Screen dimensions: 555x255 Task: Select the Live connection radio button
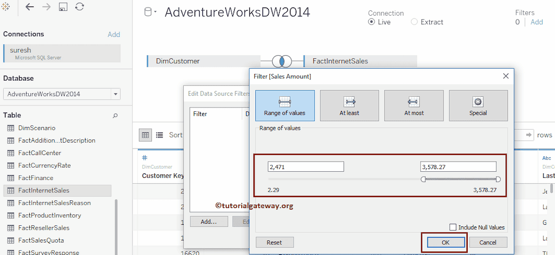(371, 22)
